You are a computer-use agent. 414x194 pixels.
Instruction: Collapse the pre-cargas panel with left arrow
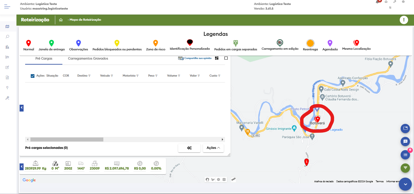[x=21, y=108]
